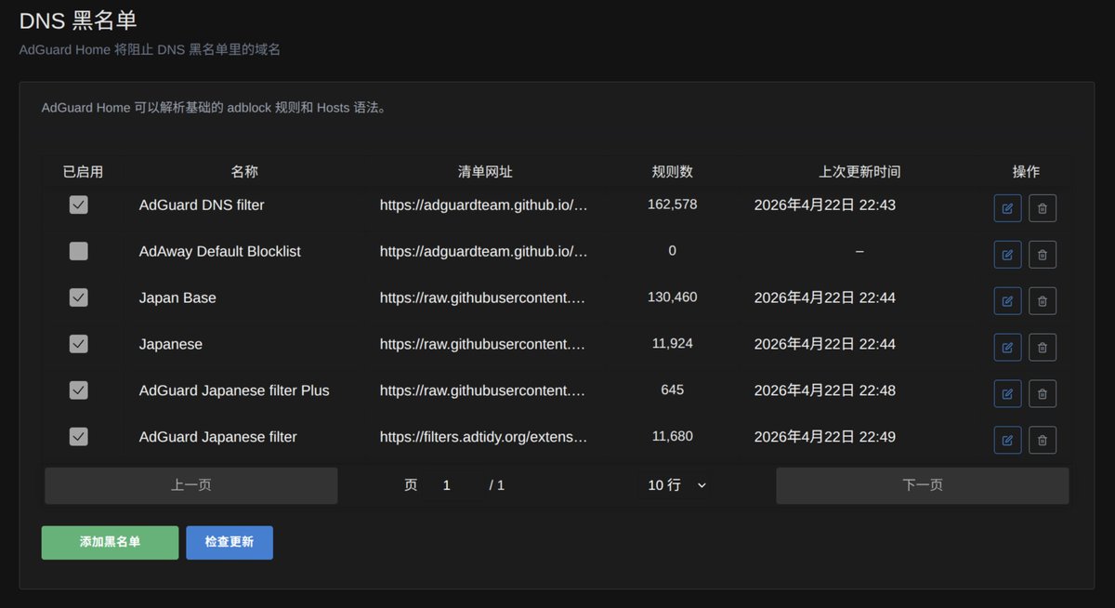The width and height of the screenshot is (1115, 608).
Task: Click the 130,460 rule count
Action: pyautogui.click(x=673, y=297)
